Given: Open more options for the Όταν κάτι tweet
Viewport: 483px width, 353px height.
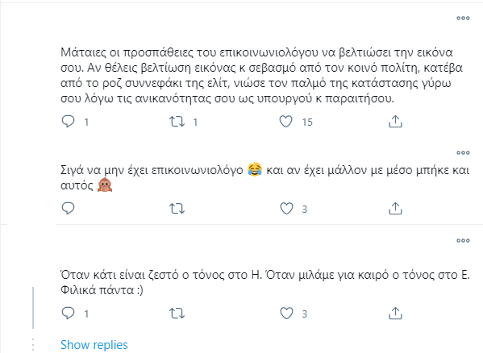Looking at the screenshot, I should pos(463,240).
